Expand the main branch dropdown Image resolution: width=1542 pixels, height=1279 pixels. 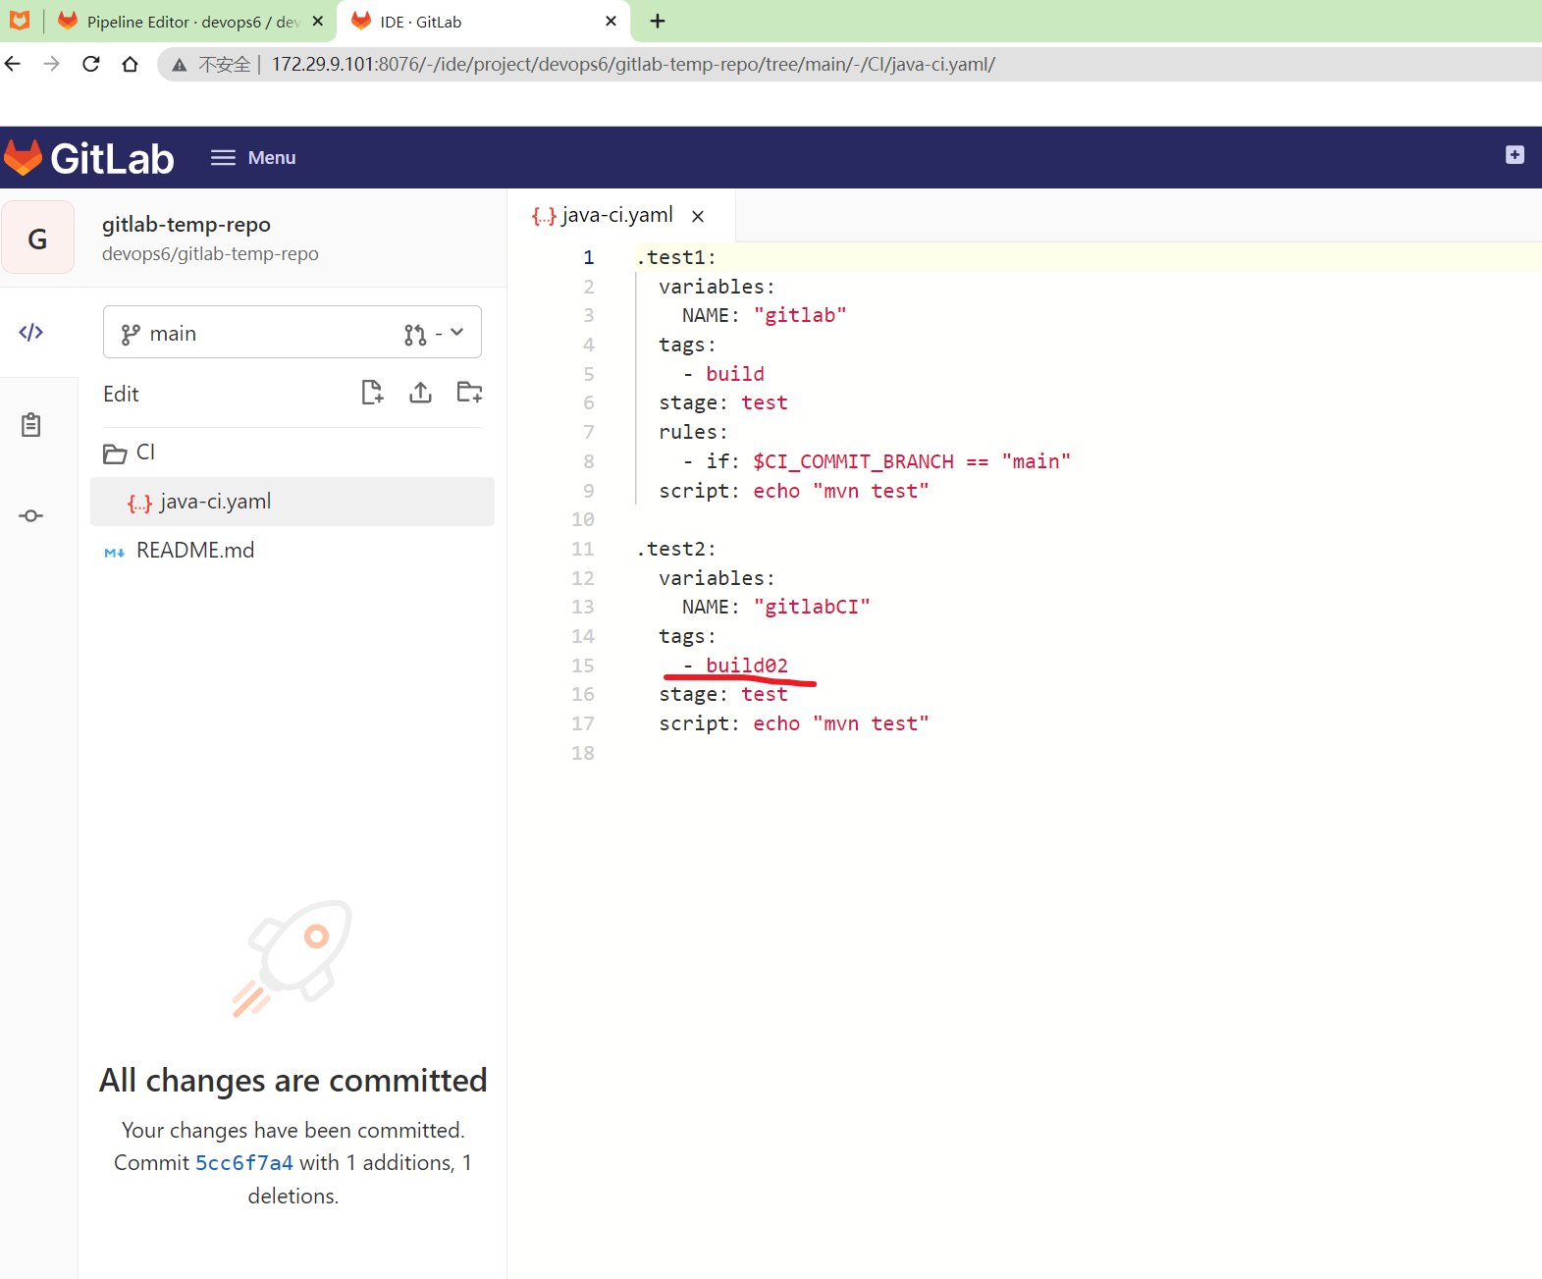(x=292, y=333)
